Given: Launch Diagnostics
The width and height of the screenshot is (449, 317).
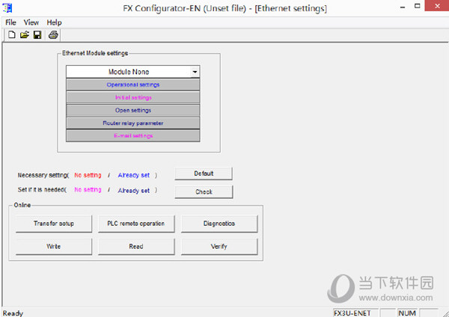Looking at the screenshot, I should (x=219, y=224).
